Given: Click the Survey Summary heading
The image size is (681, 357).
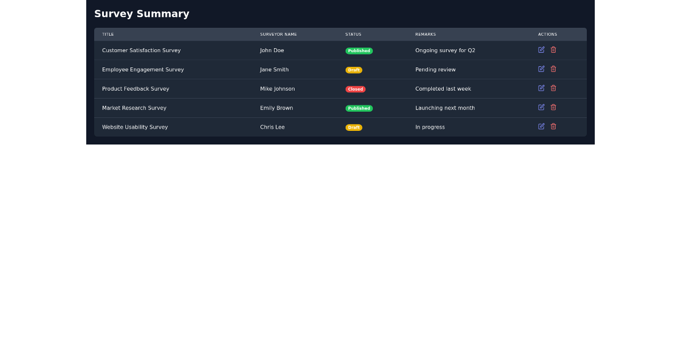Looking at the screenshot, I should (x=142, y=14).
